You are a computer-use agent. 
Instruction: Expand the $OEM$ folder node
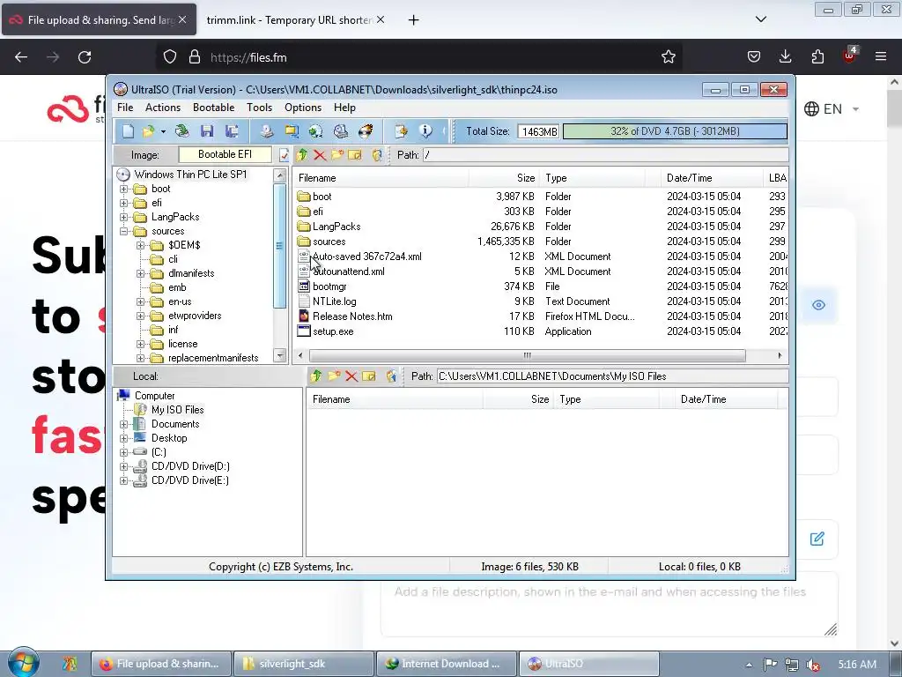[x=140, y=245]
